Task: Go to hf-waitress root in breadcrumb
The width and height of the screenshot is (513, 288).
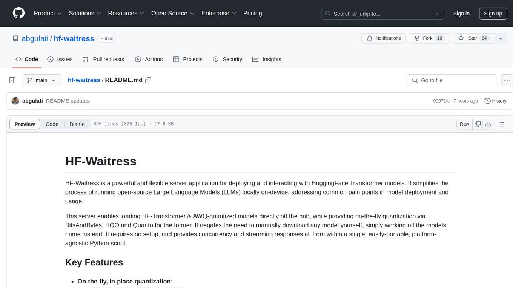Action: pyautogui.click(x=84, y=80)
